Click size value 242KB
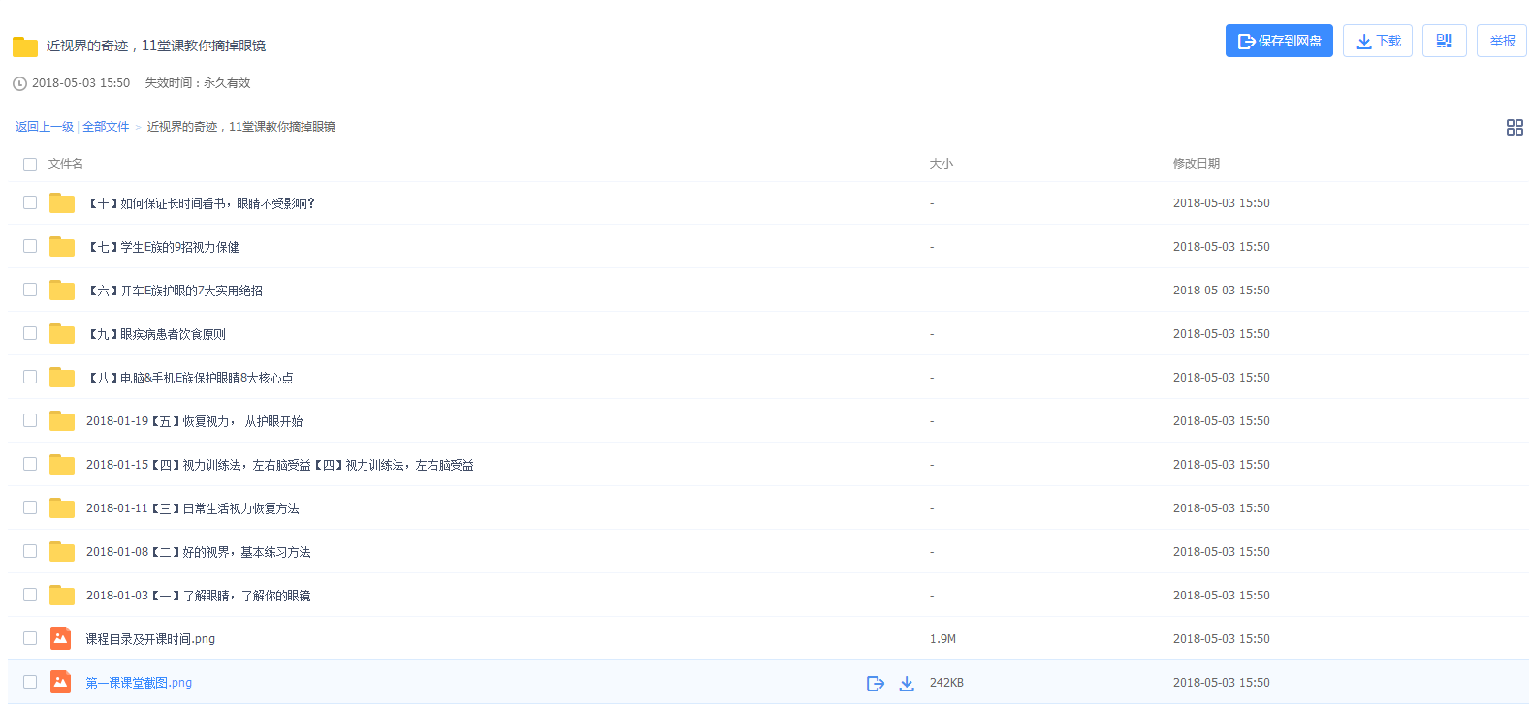This screenshot has height=705, width=1532. point(946,683)
